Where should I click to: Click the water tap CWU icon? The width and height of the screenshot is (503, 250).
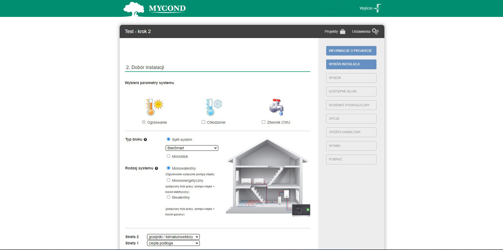[x=276, y=107]
